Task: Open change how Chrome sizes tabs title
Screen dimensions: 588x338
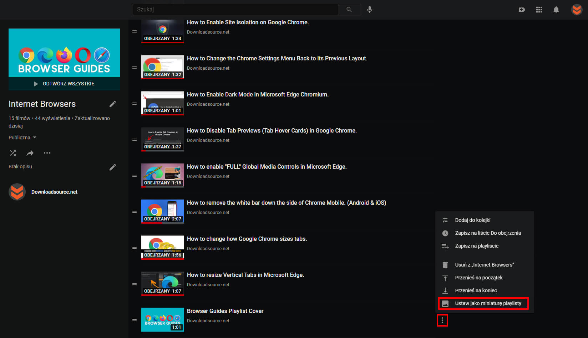Action: (247, 239)
